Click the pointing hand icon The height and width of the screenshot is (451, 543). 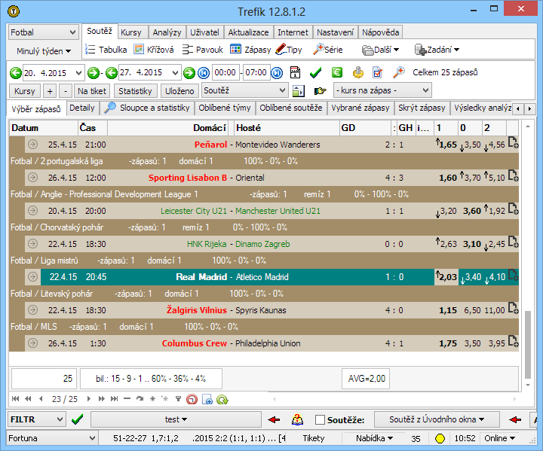coord(320,91)
